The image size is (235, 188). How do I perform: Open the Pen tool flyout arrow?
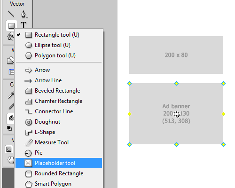27,18
